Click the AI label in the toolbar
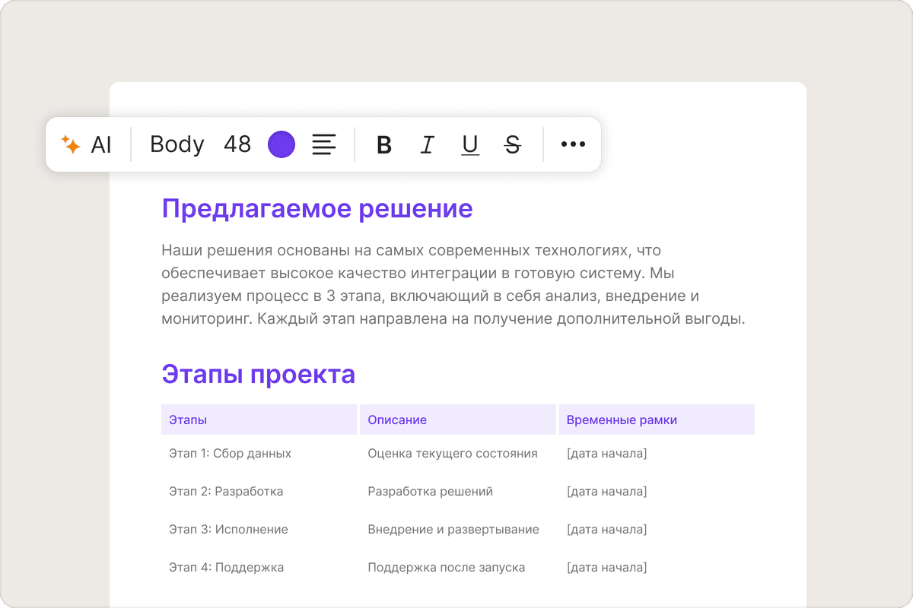 click(x=101, y=144)
